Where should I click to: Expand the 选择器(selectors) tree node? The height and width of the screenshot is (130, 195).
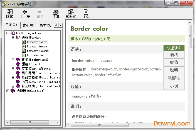point(8,91)
